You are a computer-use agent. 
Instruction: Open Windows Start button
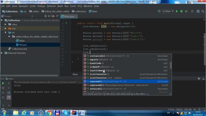click(4, 113)
